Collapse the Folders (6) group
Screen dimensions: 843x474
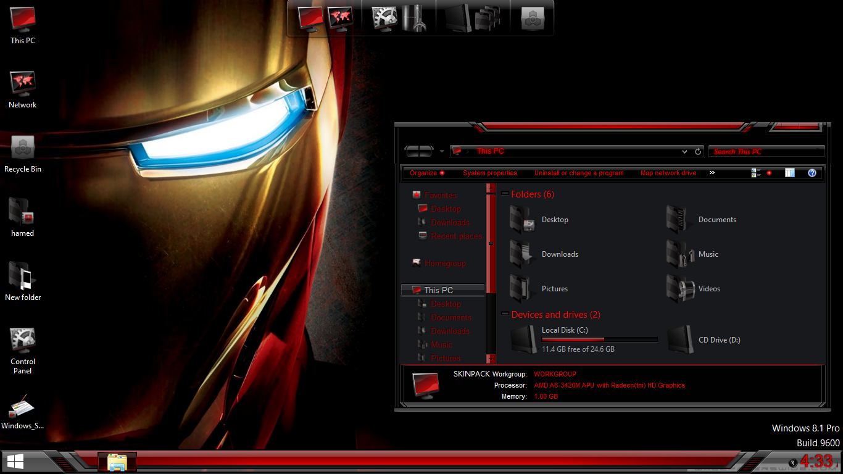point(505,194)
